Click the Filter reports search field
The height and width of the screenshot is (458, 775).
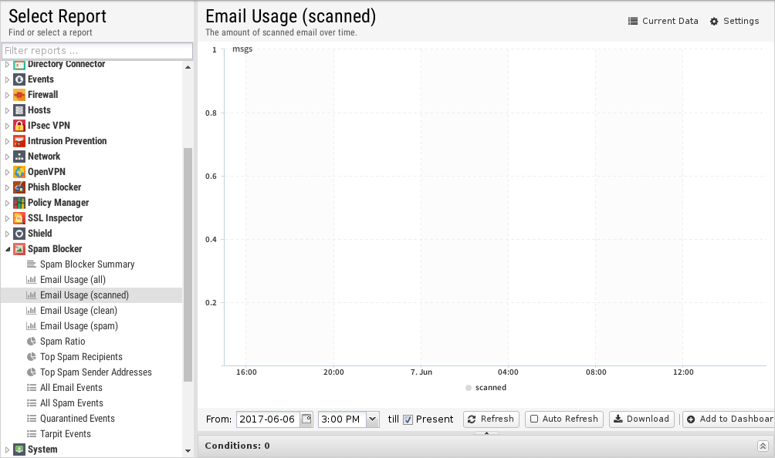click(96, 51)
